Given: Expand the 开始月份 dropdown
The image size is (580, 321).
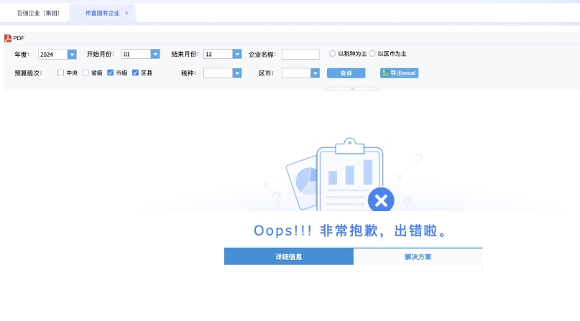Looking at the screenshot, I should 155,54.
